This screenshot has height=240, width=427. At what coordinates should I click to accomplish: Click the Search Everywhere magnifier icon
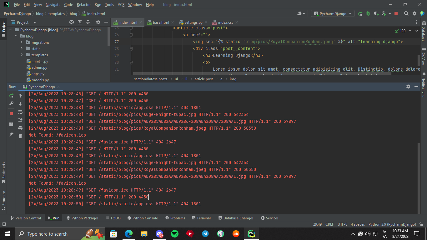(406, 14)
